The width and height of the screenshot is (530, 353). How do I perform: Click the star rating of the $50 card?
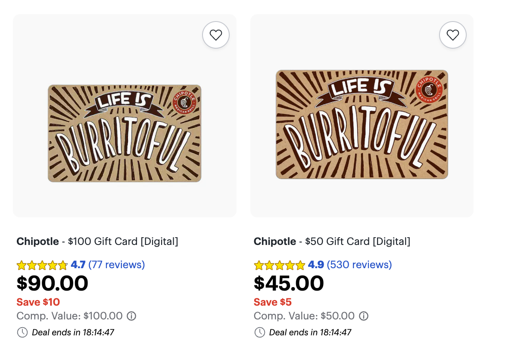tap(280, 265)
